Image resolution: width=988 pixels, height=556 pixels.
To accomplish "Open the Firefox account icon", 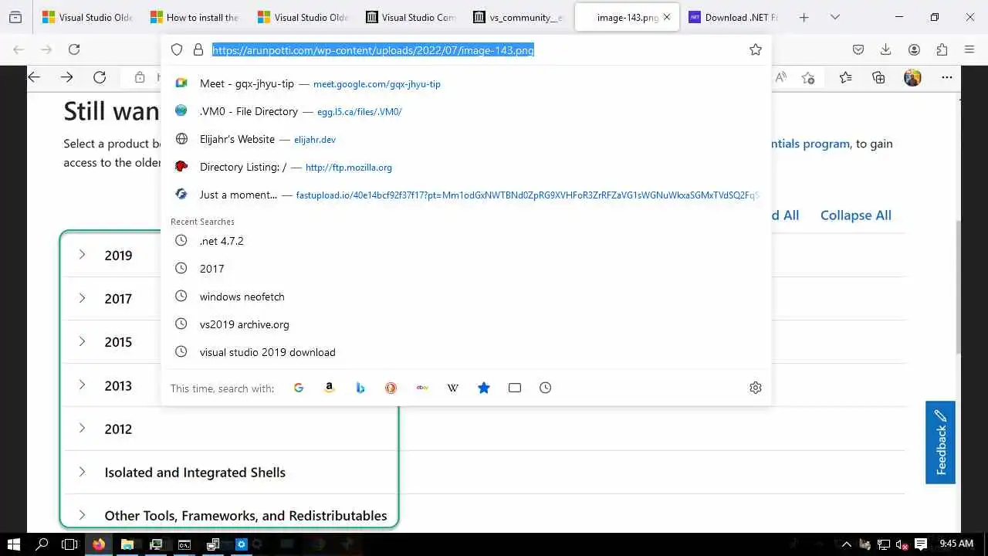I will tap(914, 49).
